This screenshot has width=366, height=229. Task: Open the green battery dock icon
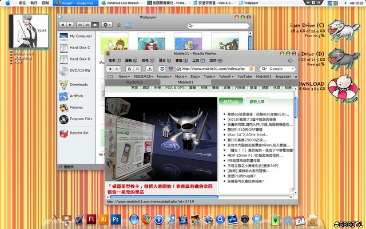pos(275,220)
